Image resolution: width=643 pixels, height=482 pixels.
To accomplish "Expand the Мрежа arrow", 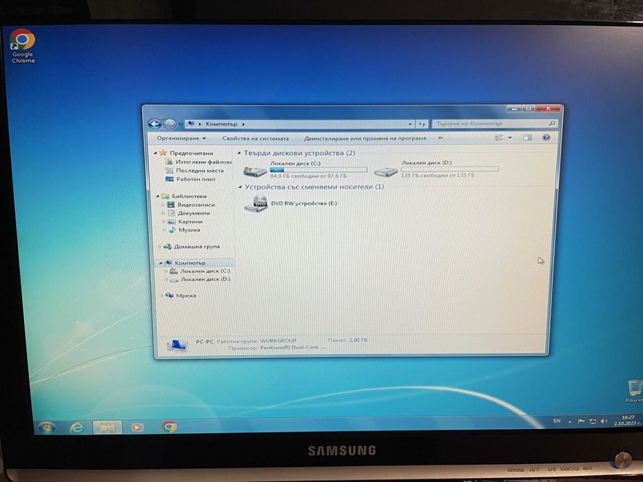I will [x=162, y=295].
